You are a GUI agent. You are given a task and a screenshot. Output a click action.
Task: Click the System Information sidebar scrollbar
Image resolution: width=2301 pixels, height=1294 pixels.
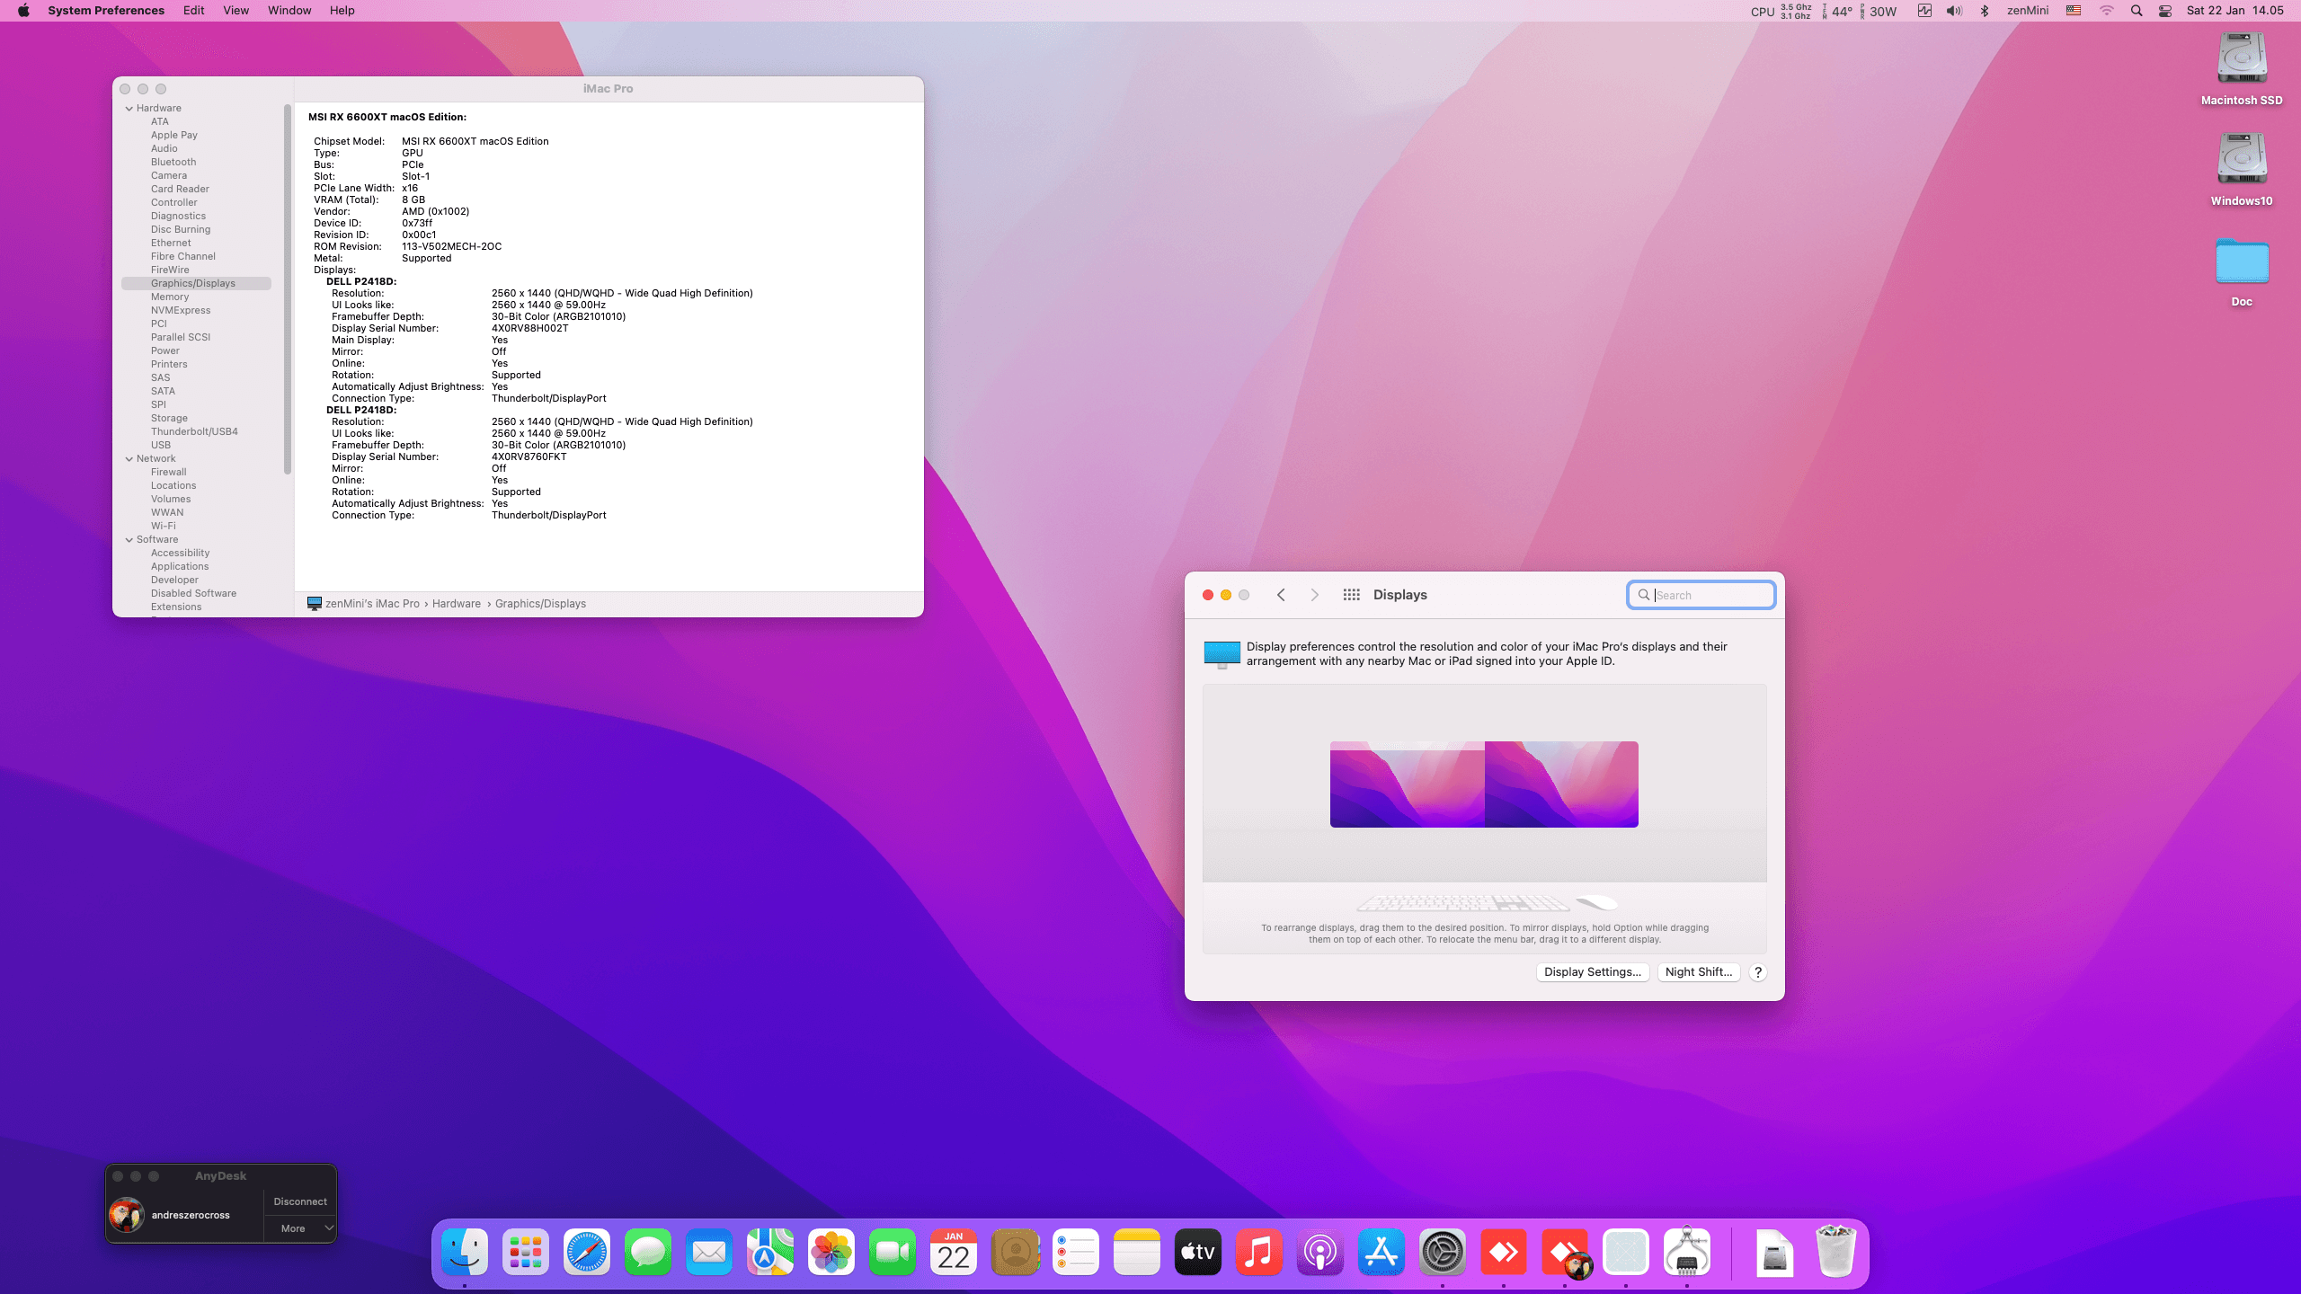tap(288, 288)
